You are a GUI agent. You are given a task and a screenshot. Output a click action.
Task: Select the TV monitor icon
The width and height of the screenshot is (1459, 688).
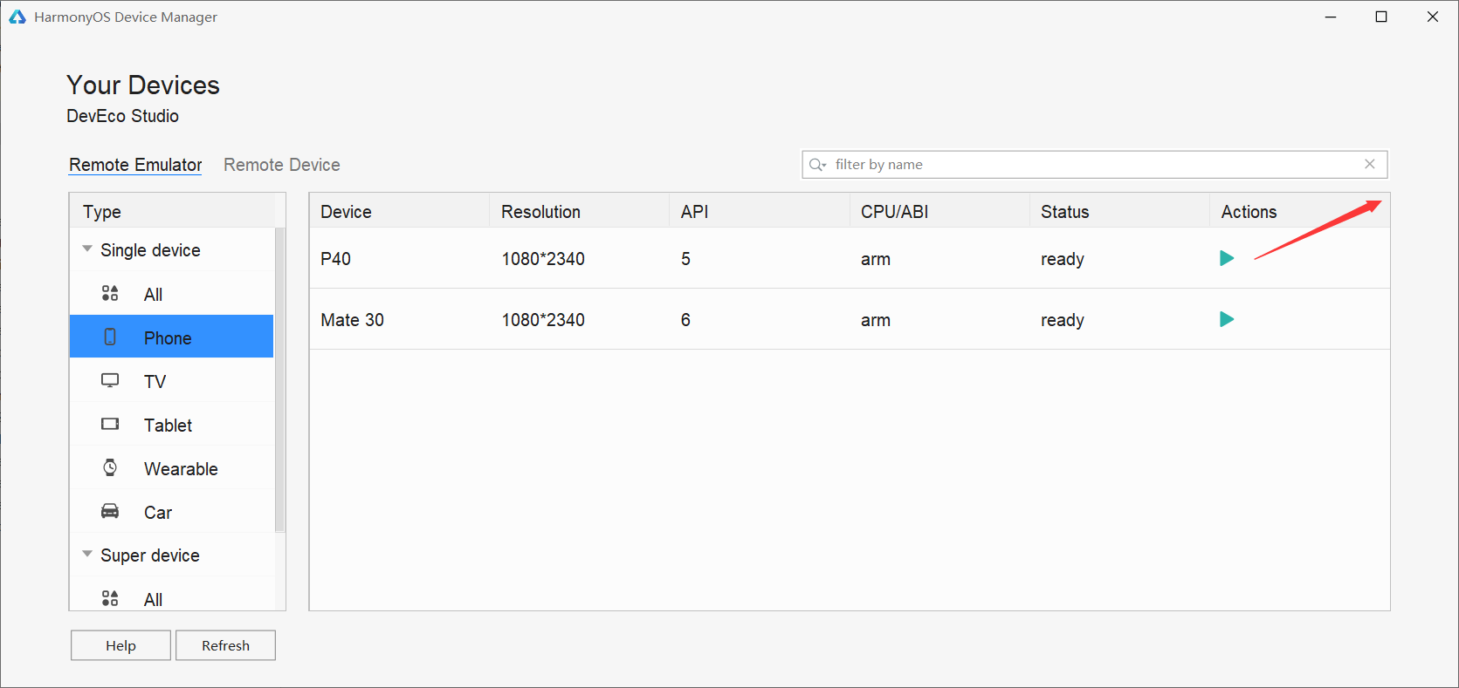110,380
